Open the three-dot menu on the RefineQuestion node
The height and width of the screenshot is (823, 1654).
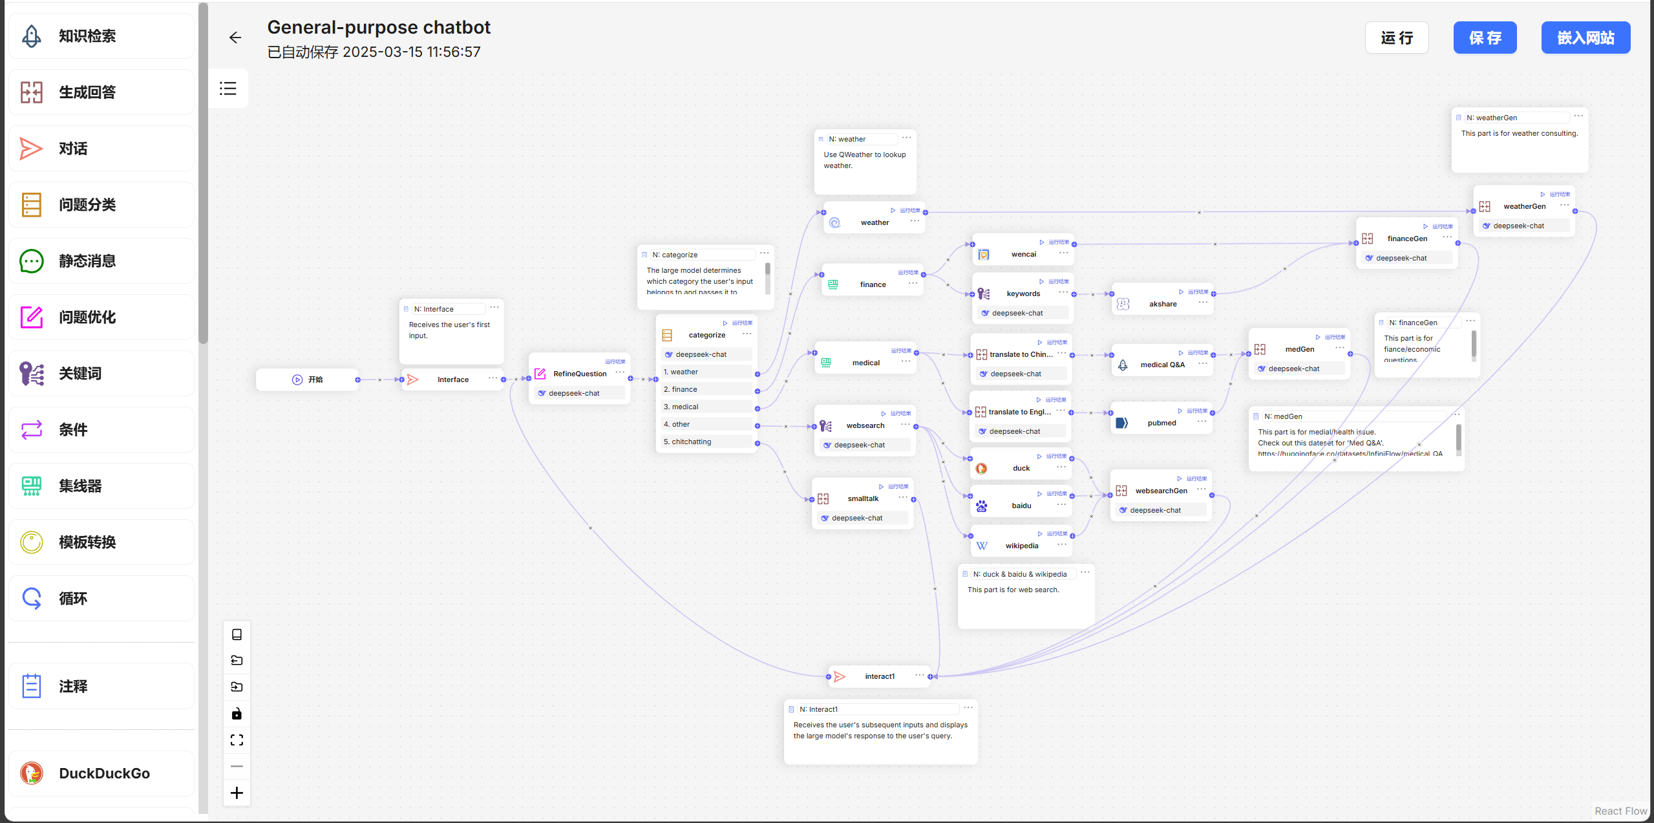click(620, 372)
